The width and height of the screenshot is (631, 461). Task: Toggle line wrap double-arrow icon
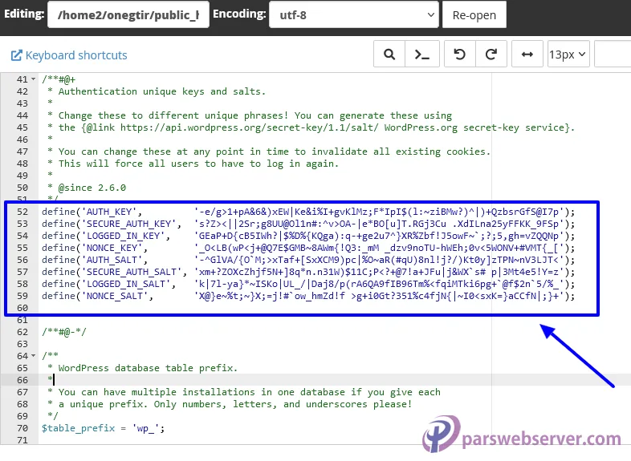tap(527, 54)
